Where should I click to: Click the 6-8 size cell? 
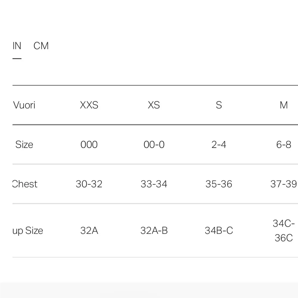(x=284, y=145)
